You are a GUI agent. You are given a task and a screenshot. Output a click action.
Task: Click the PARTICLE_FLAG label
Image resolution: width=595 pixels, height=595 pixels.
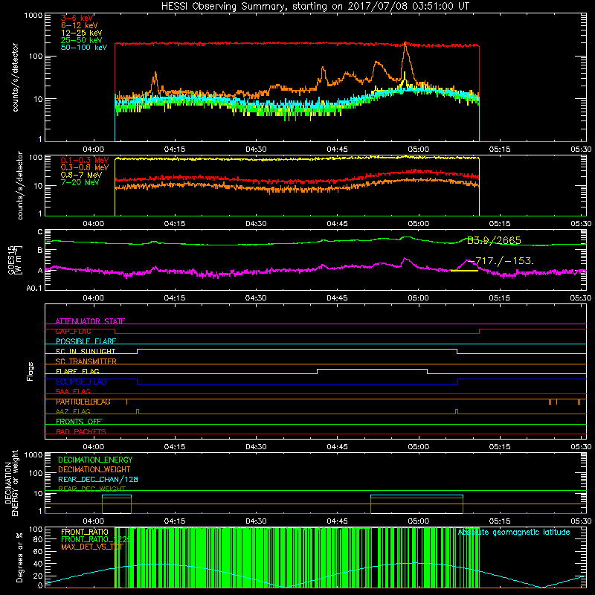pos(83,402)
